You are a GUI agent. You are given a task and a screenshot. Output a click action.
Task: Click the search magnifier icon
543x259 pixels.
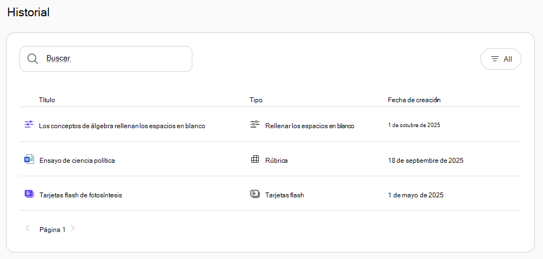pyautogui.click(x=32, y=59)
